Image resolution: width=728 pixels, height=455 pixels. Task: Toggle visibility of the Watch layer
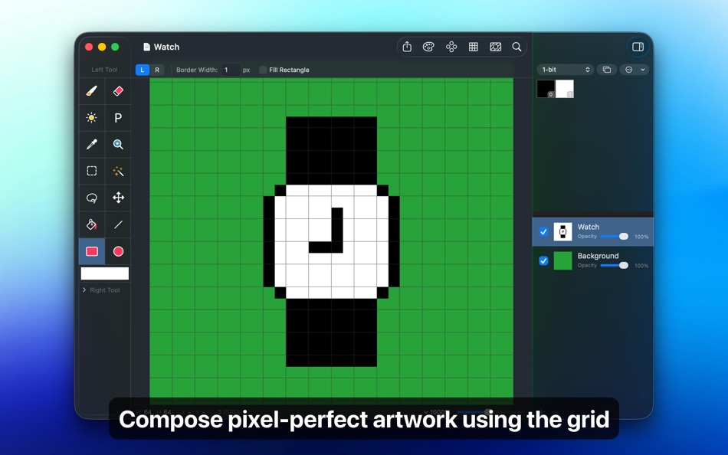point(543,231)
